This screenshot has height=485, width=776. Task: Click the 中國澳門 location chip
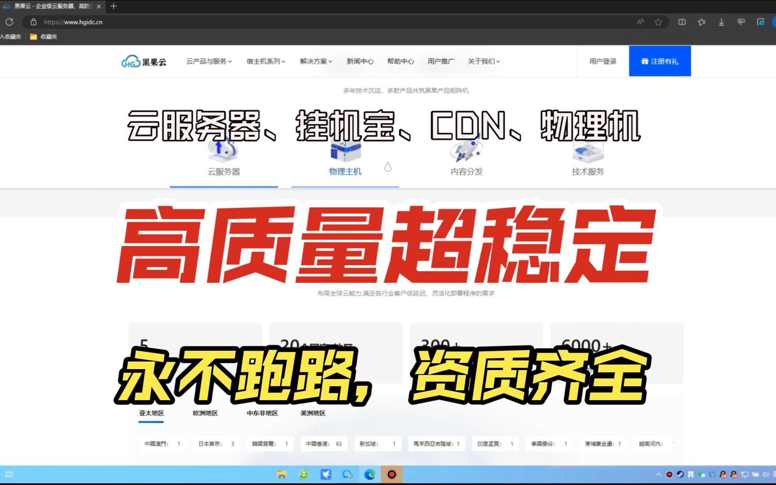(163, 444)
